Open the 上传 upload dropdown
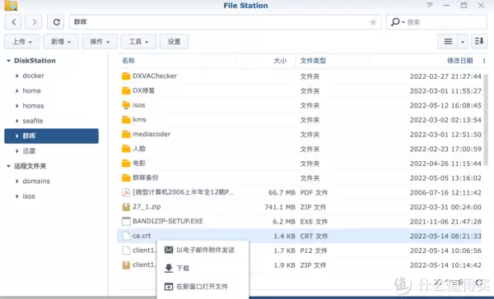This screenshot has height=299, width=494. coord(22,42)
